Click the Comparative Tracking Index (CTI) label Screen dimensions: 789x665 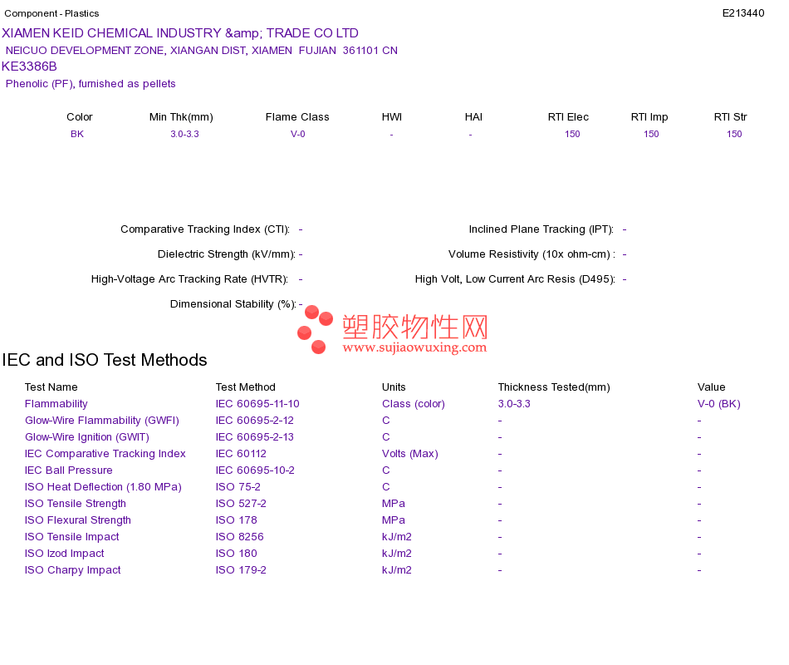pyautogui.click(x=205, y=229)
